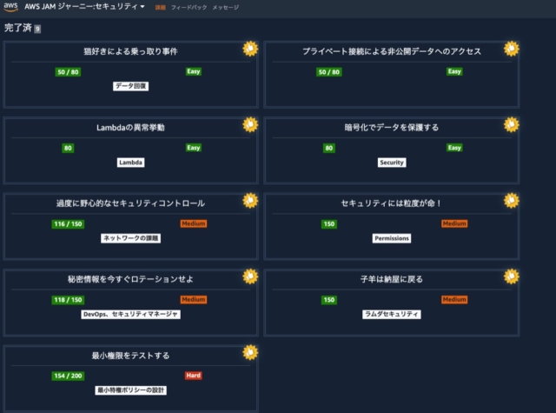Screen dimensions: 556x413
Task: Click the 154 / 200 score badge
Action: point(67,376)
